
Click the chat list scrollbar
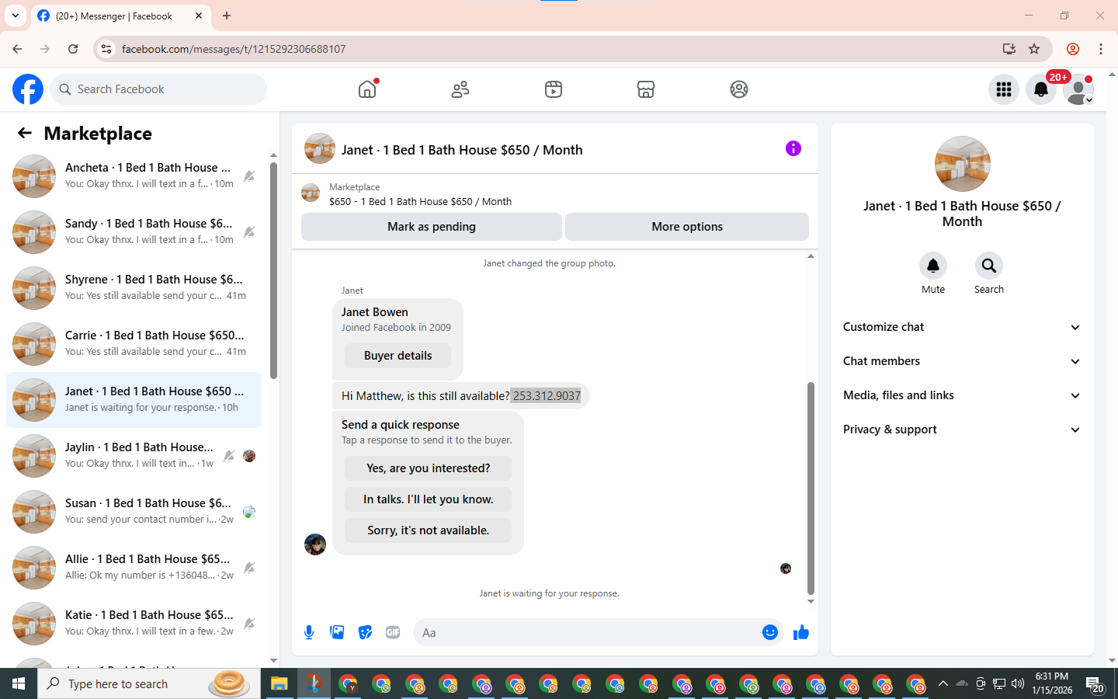(273, 270)
